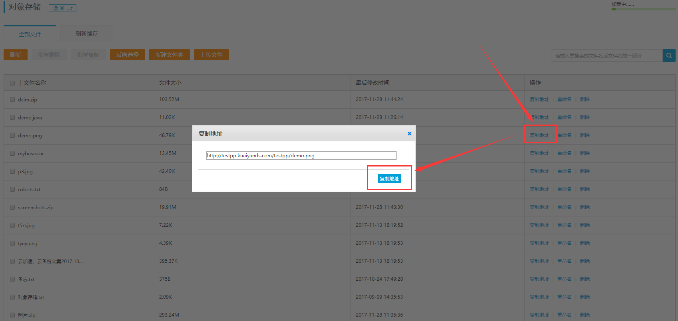Image resolution: width=678 pixels, height=321 pixels.
Task: Click the 反向选择 button
Action: pos(128,55)
